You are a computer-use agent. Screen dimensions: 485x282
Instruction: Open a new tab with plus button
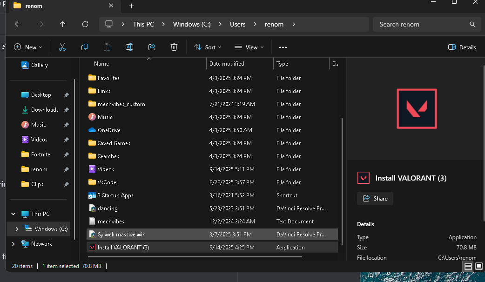click(131, 6)
